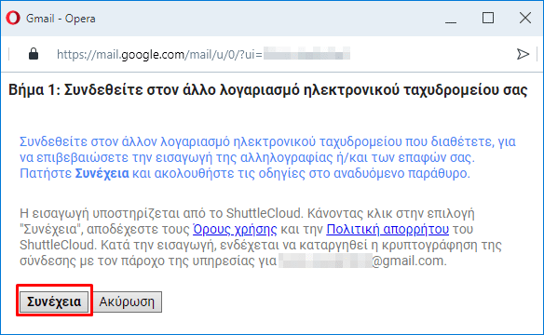Viewport: 544px width, 335px height.
Task: Maximize the Gmail Opera window
Action: pos(488,18)
